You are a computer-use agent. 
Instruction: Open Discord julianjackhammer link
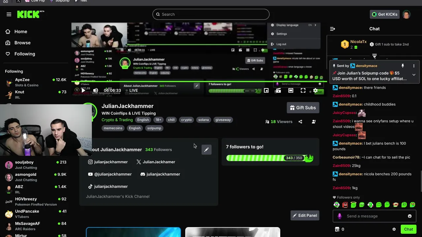tap(160, 174)
